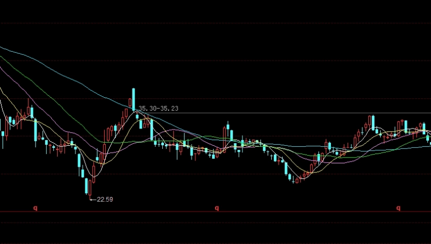
Task: Open the rightmost red q marker
Action: (x=397, y=207)
